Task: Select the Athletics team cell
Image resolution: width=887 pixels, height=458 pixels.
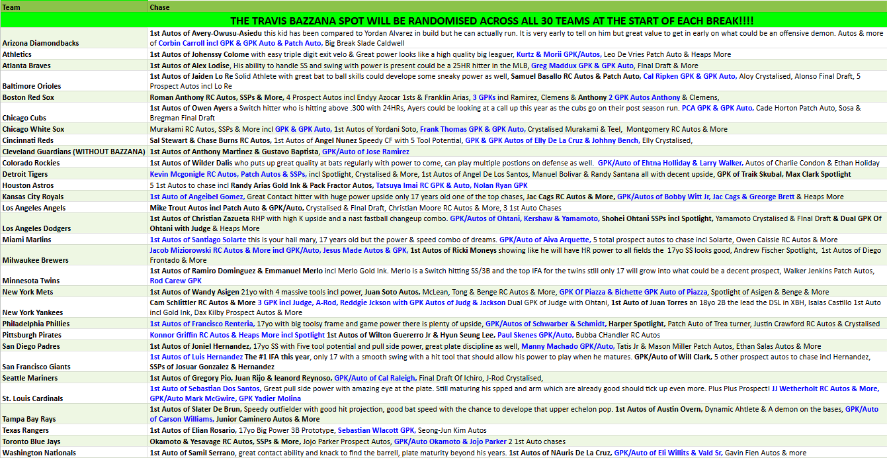Action: point(74,54)
